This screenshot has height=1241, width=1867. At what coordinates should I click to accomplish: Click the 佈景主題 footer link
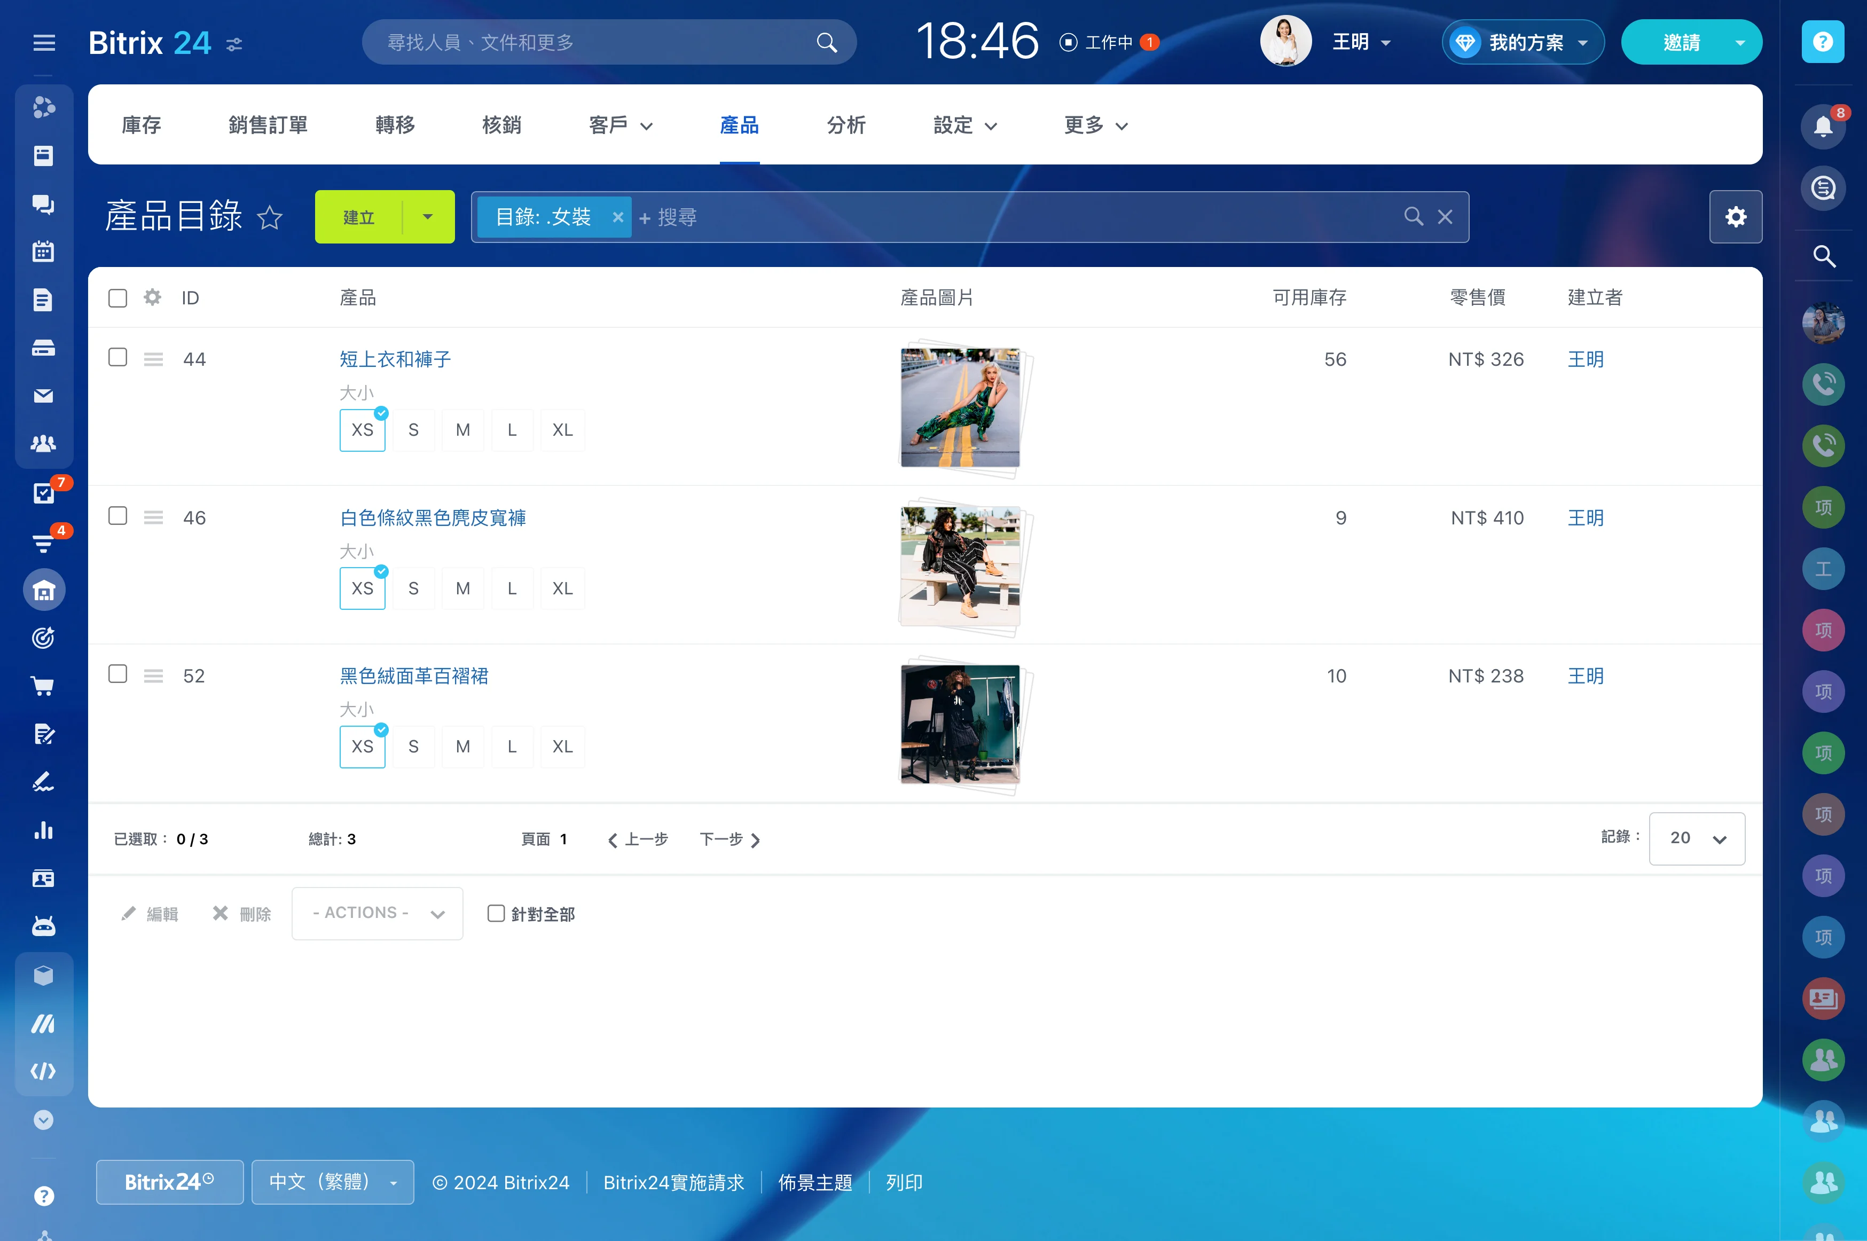coord(815,1182)
